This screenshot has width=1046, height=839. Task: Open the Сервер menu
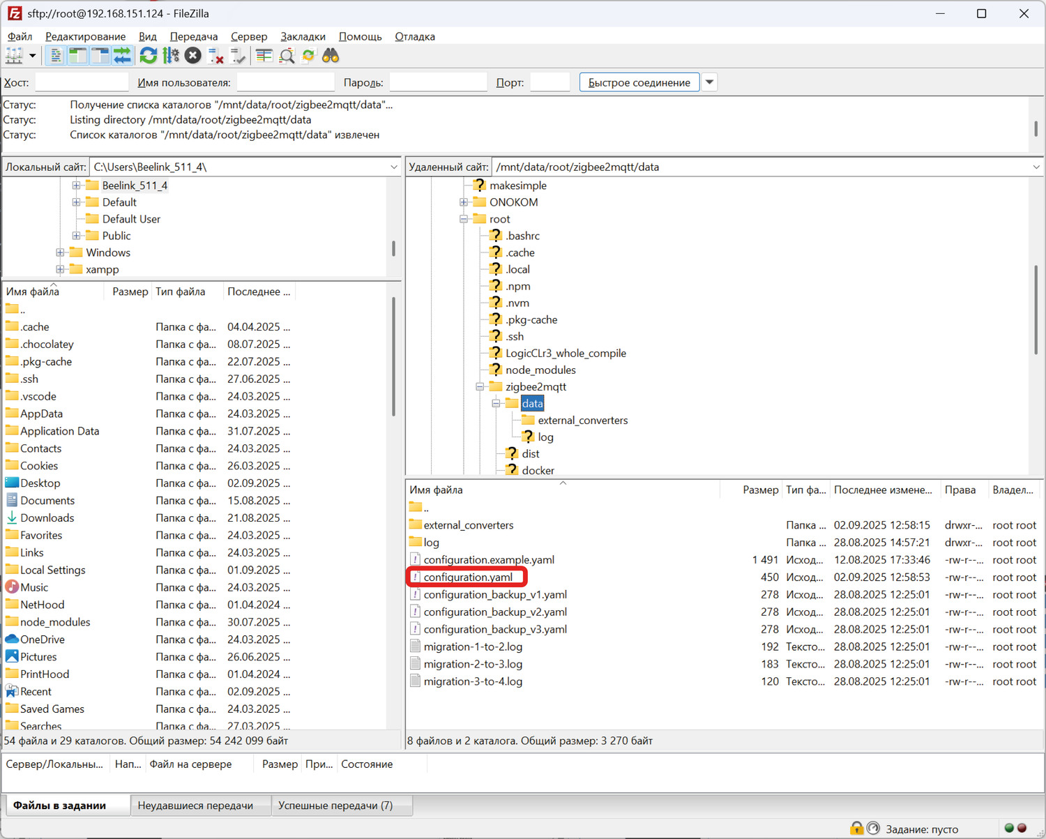point(248,36)
